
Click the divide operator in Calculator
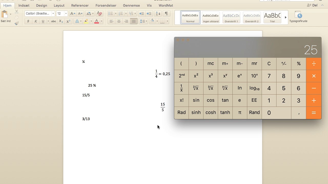pos(314,64)
